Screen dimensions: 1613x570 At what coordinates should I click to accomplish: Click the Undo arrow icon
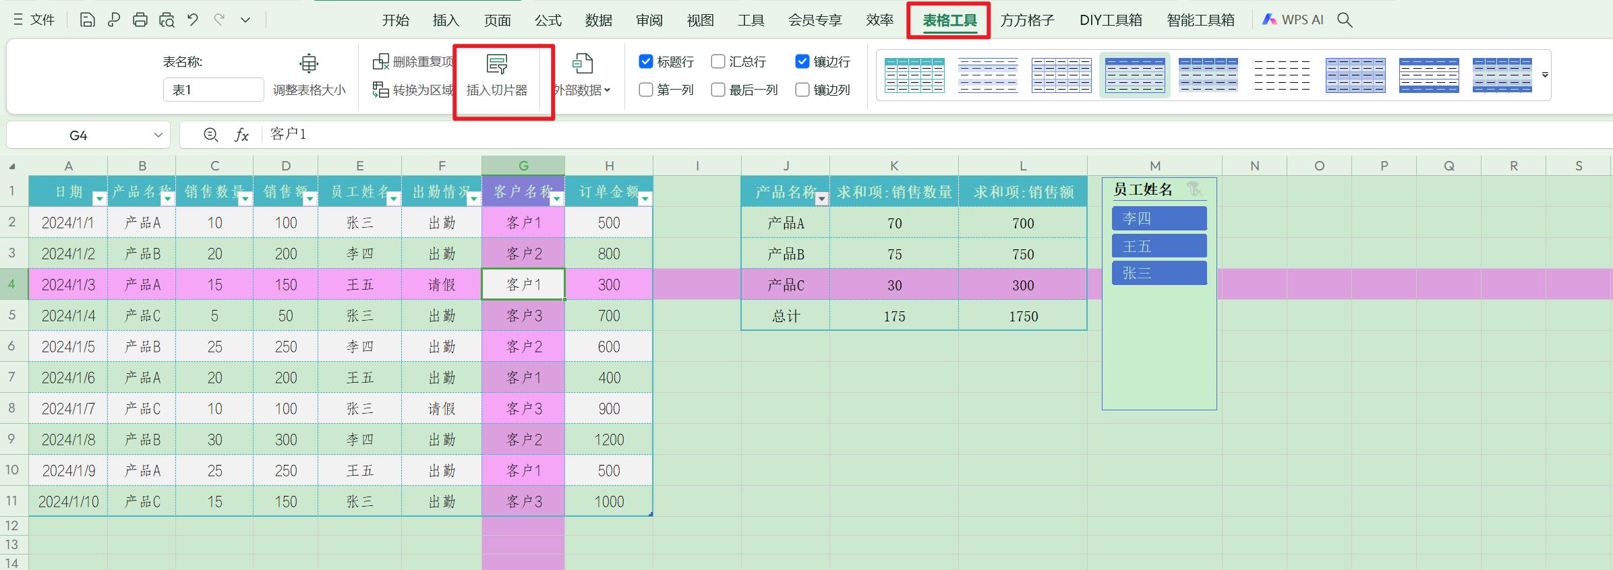point(193,20)
